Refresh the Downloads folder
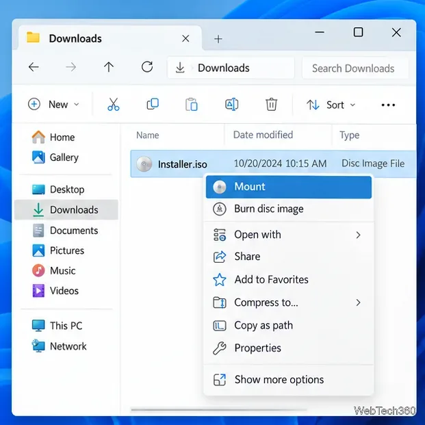 [147, 66]
